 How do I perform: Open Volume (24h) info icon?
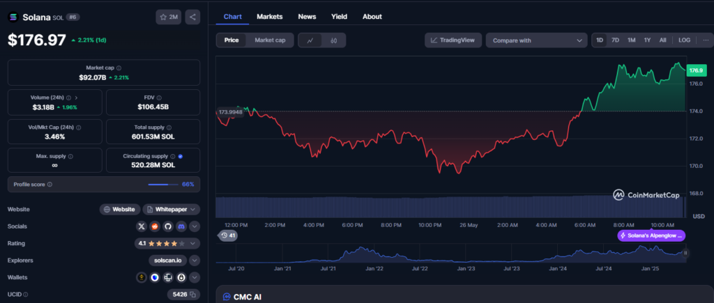(x=69, y=98)
